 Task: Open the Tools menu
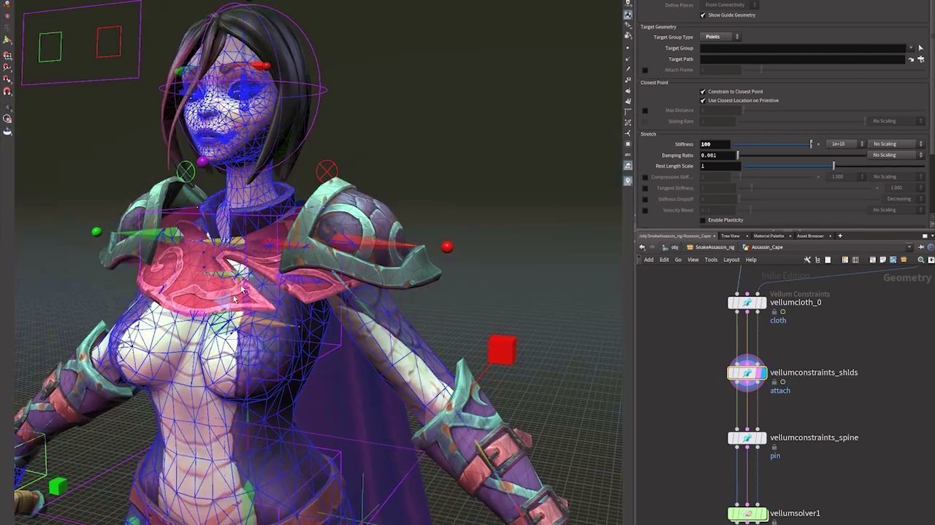(x=711, y=260)
